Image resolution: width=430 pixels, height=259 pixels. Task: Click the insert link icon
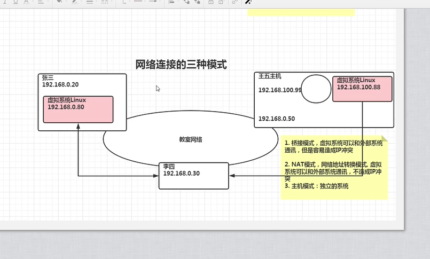pos(234,2)
